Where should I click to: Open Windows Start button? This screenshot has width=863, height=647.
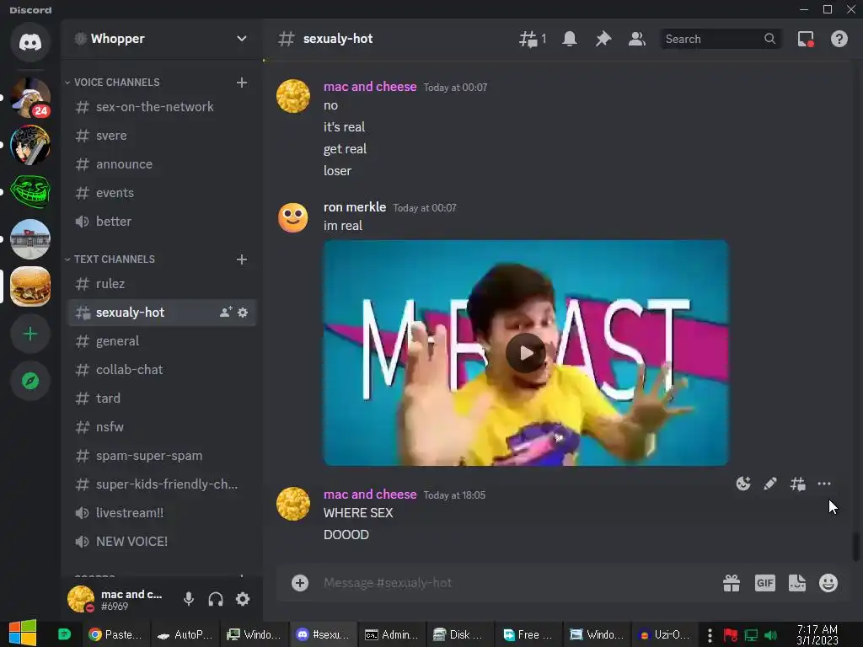(23, 634)
